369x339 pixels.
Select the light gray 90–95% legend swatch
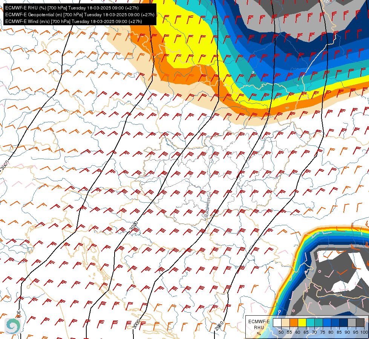pos(352,322)
